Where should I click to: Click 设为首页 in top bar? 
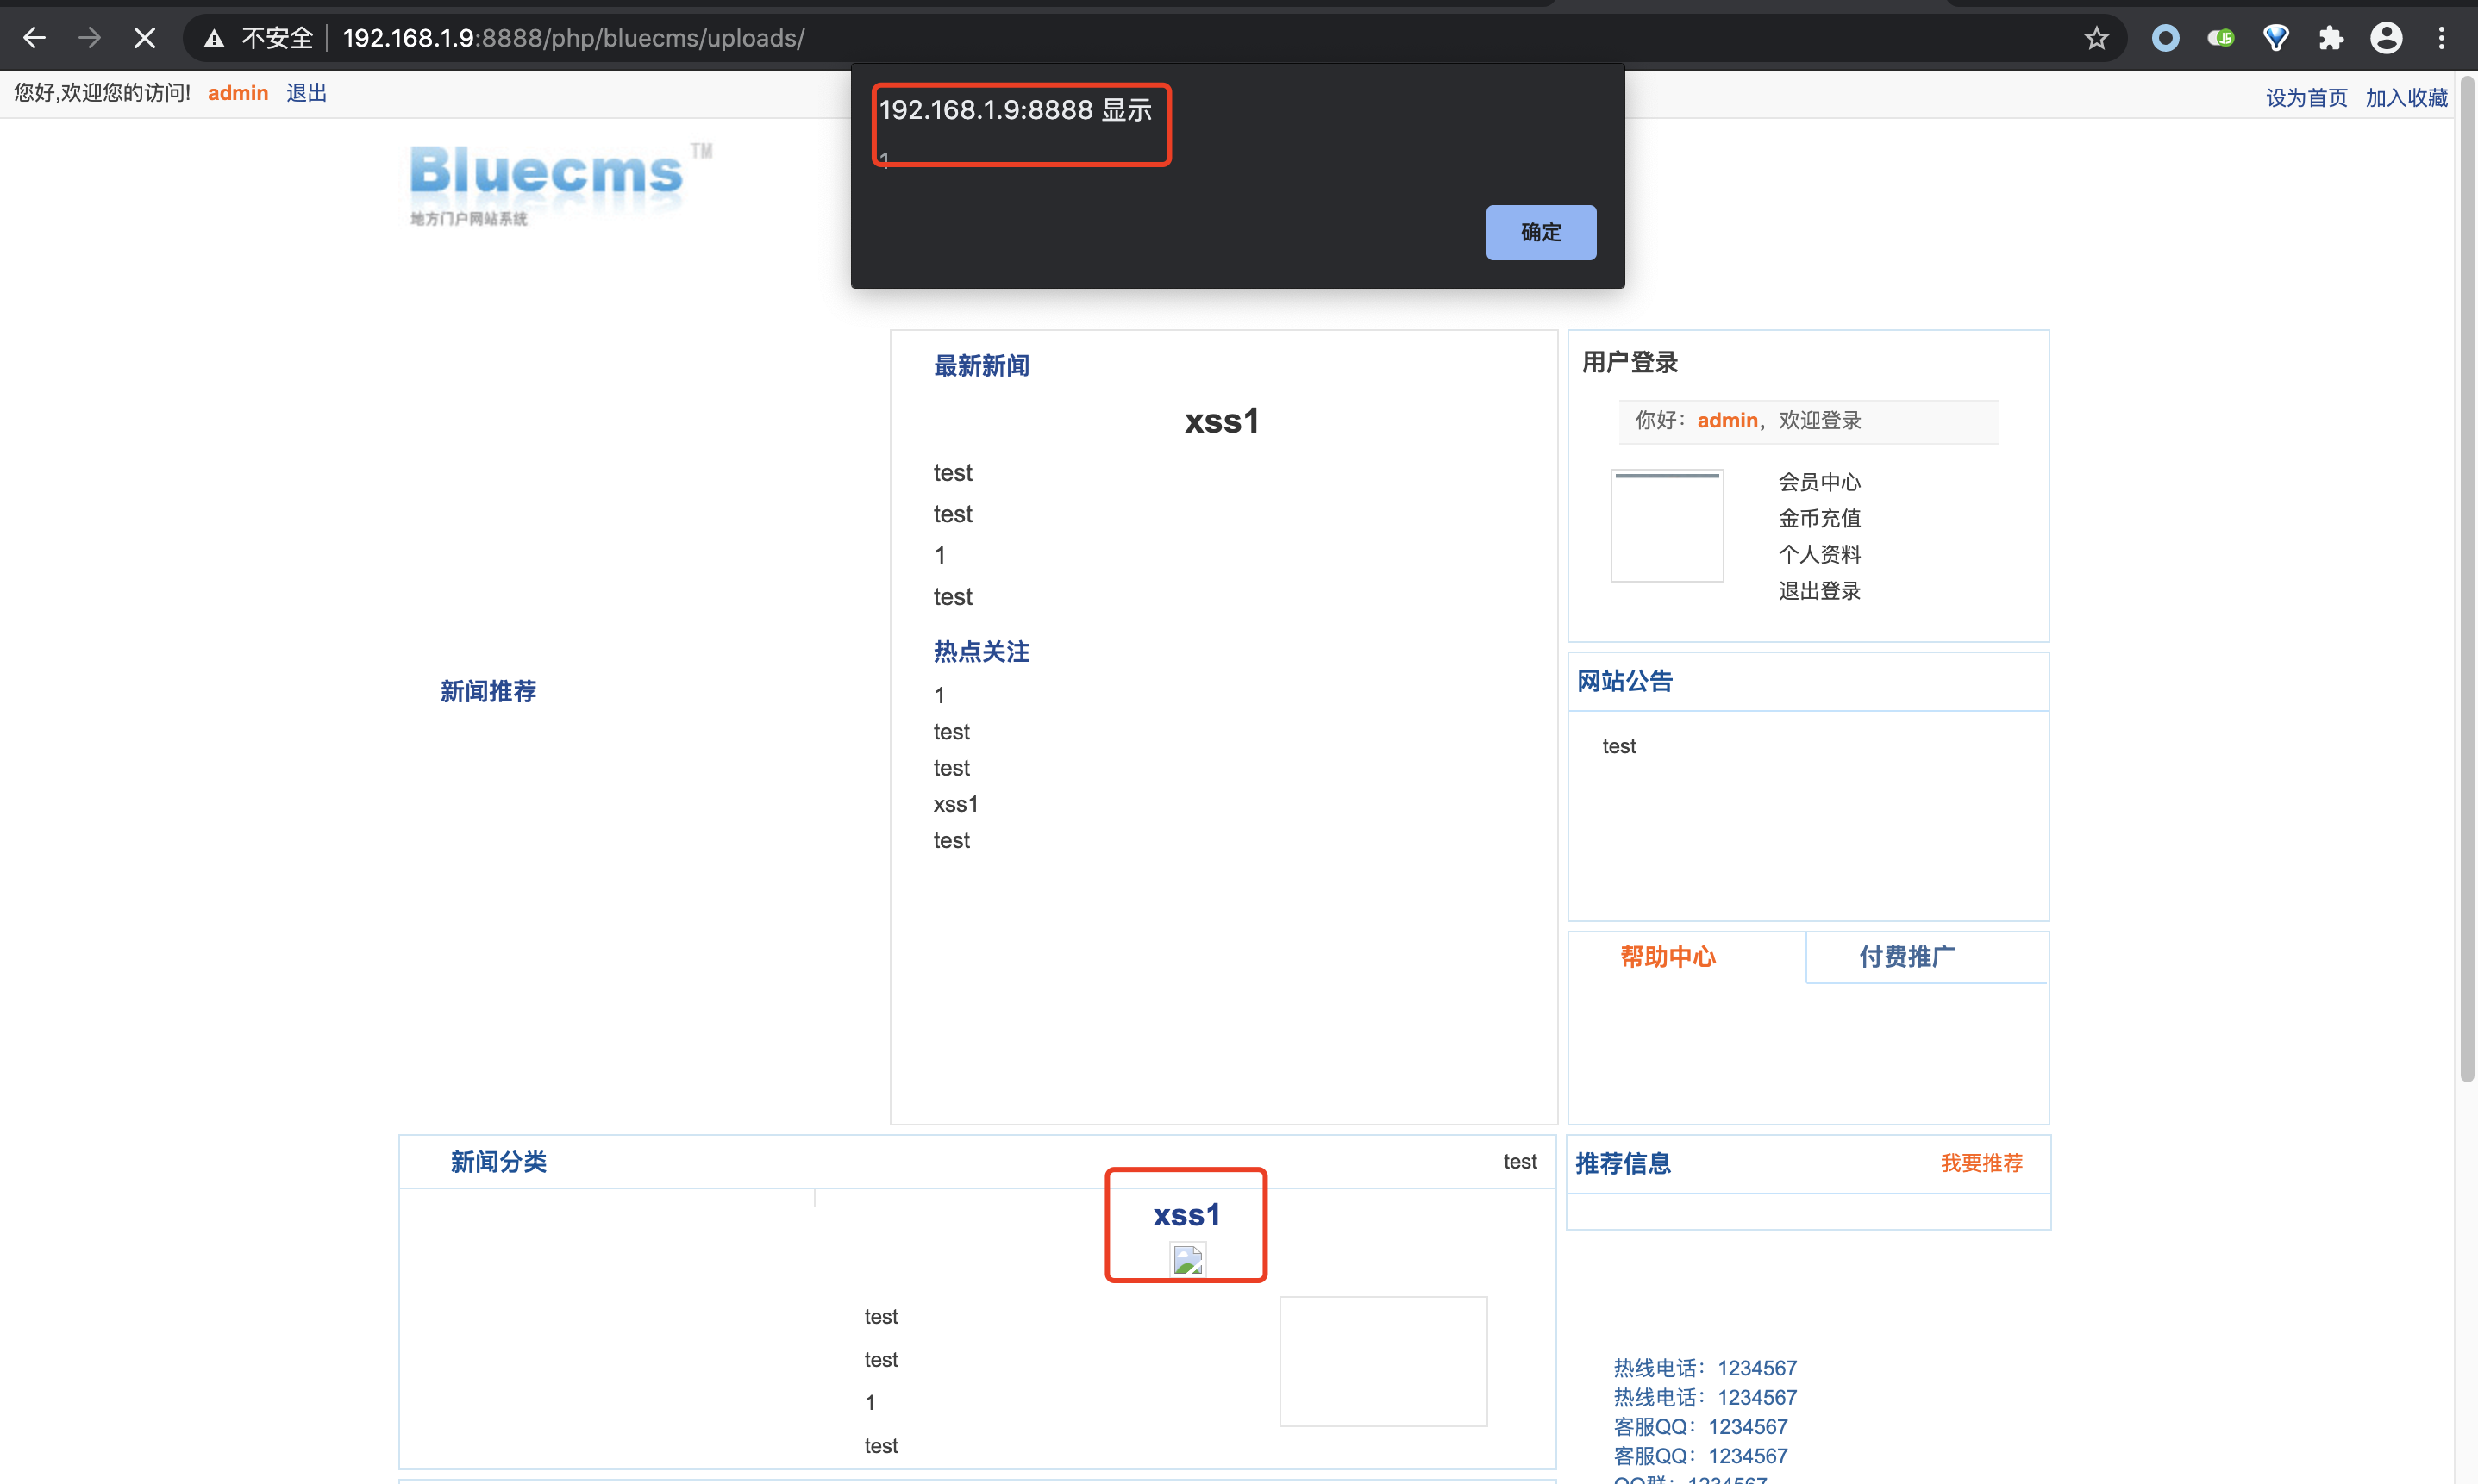pos(2306,97)
